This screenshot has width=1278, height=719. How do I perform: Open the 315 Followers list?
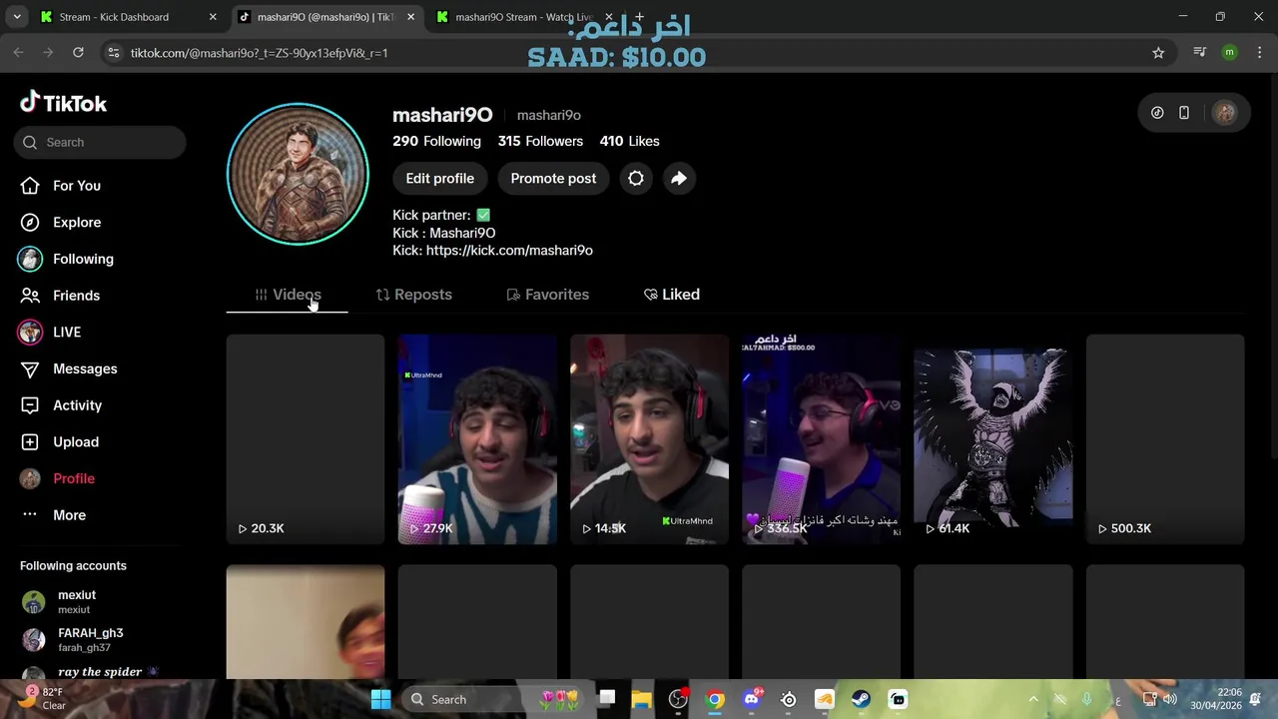[540, 141]
